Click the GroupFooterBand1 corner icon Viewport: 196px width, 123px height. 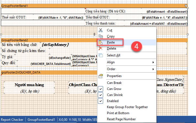(186, 6)
